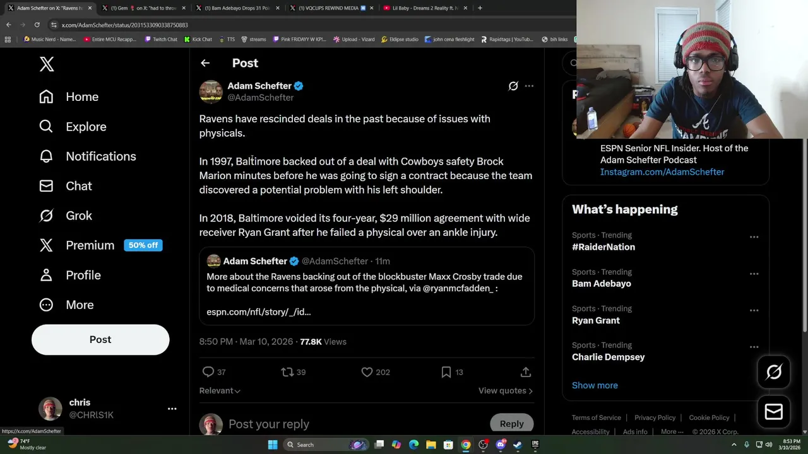
Task: Open Steam from the taskbar
Action: tap(518, 445)
